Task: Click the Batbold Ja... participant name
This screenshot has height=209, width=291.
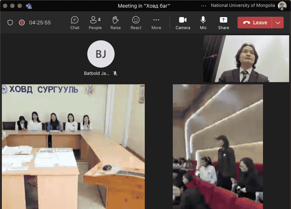Action: coord(96,73)
